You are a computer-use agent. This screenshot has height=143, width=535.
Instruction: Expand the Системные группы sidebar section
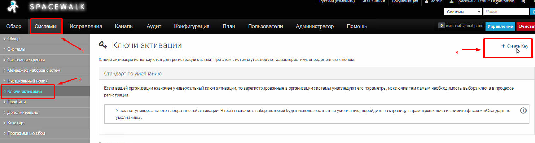click(x=26, y=60)
